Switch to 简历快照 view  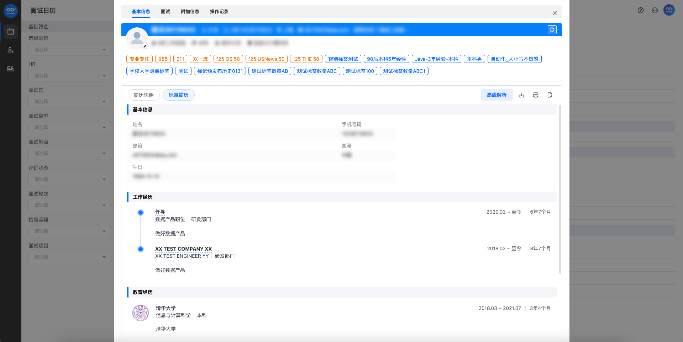click(144, 95)
